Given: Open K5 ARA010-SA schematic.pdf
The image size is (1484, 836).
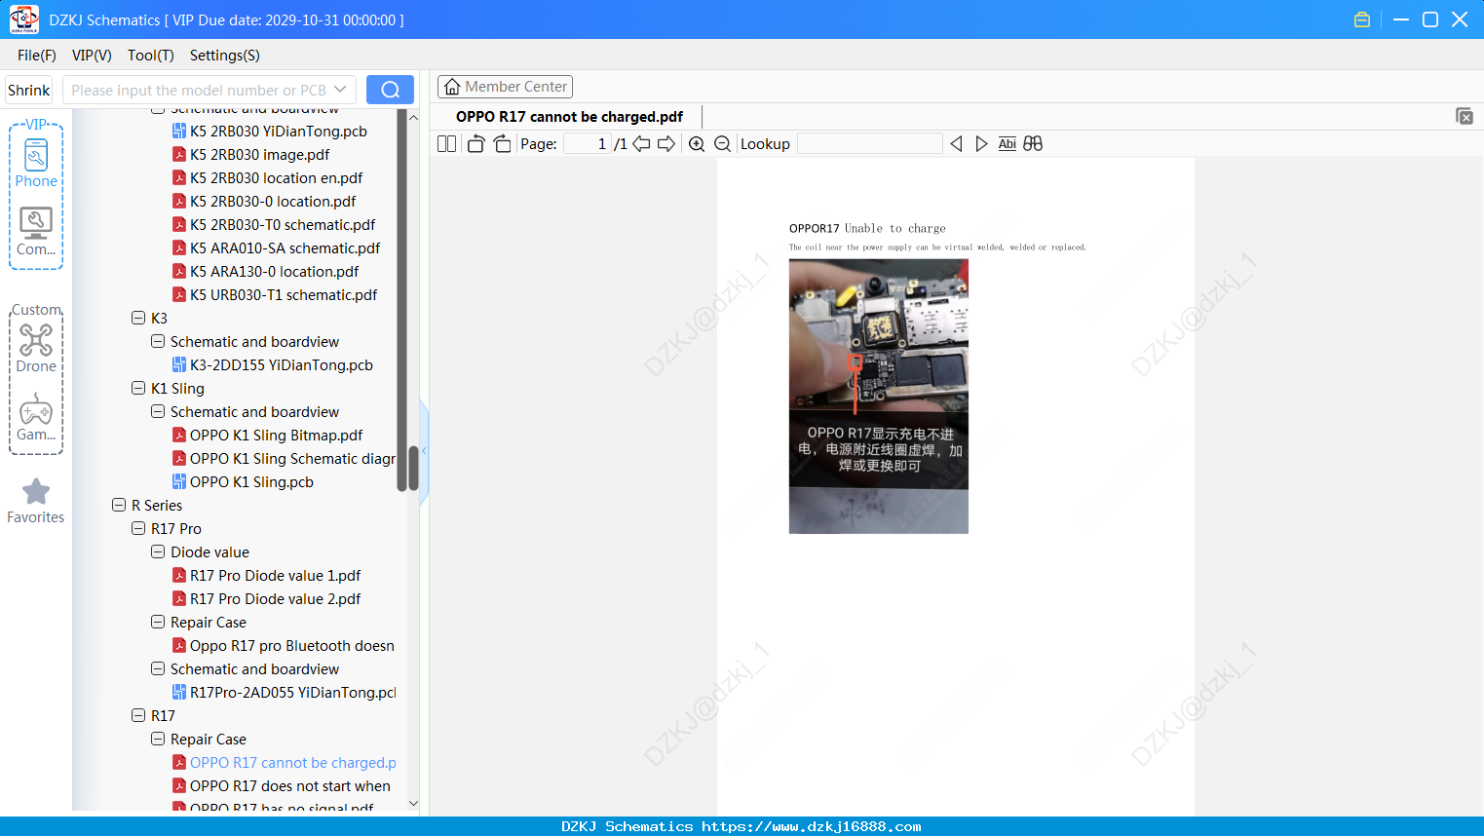Looking at the screenshot, I should click(x=285, y=247).
